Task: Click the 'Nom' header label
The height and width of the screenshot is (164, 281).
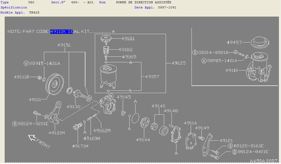Action: [x=102, y=2]
